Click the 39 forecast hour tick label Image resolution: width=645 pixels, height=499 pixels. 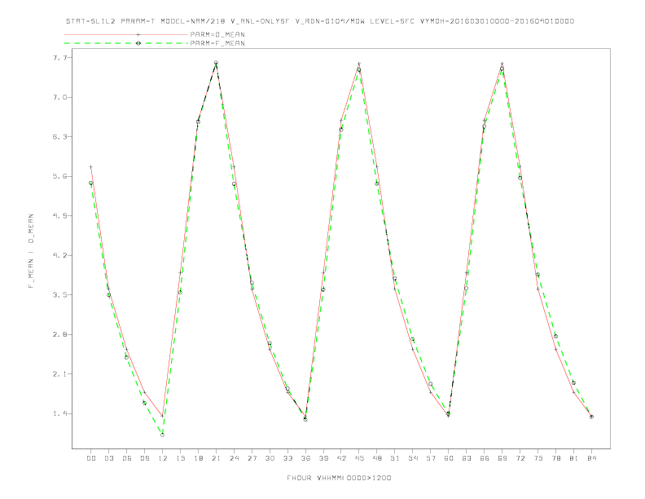tap(323, 458)
